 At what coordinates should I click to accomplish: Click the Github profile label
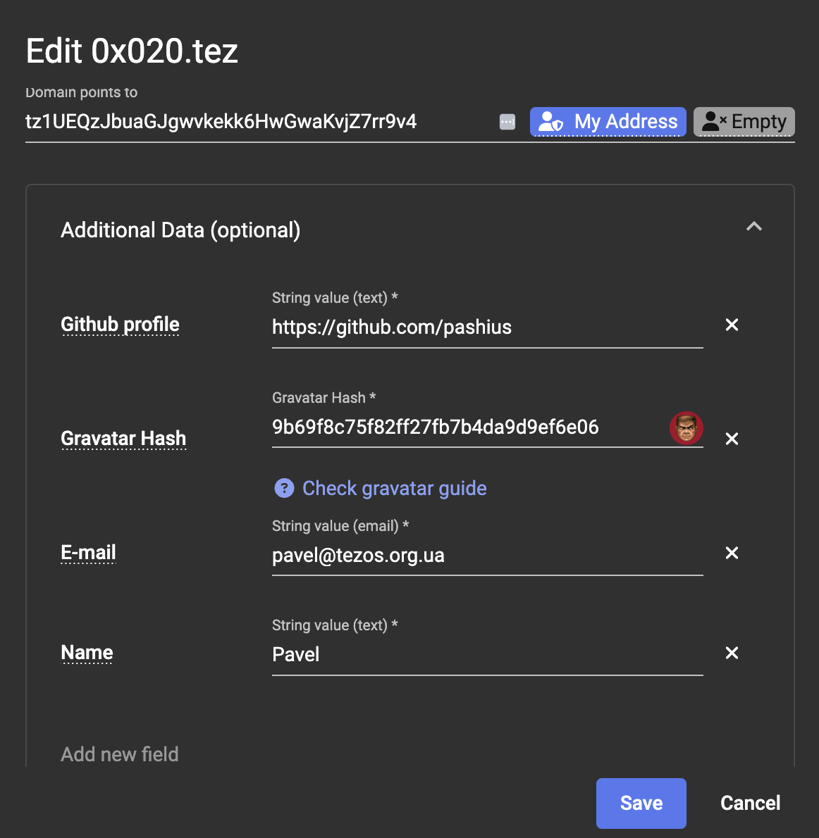(120, 325)
